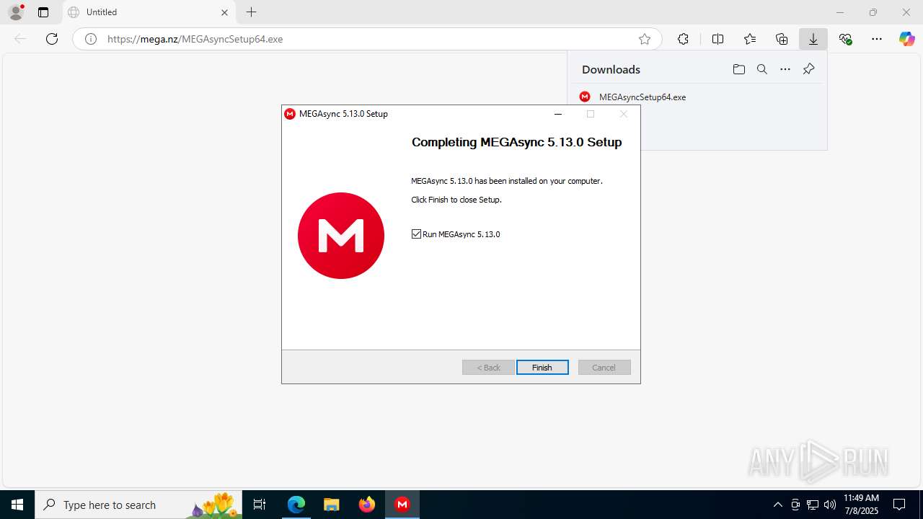923x519 pixels.
Task: Open MEGAsyncSetup64.exe in Downloads list
Action: pos(642,97)
